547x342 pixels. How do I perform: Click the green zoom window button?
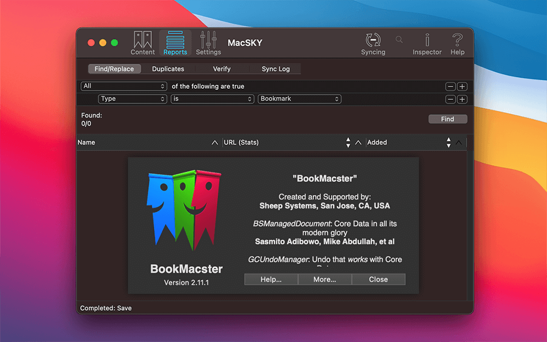pyautogui.click(x=114, y=43)
